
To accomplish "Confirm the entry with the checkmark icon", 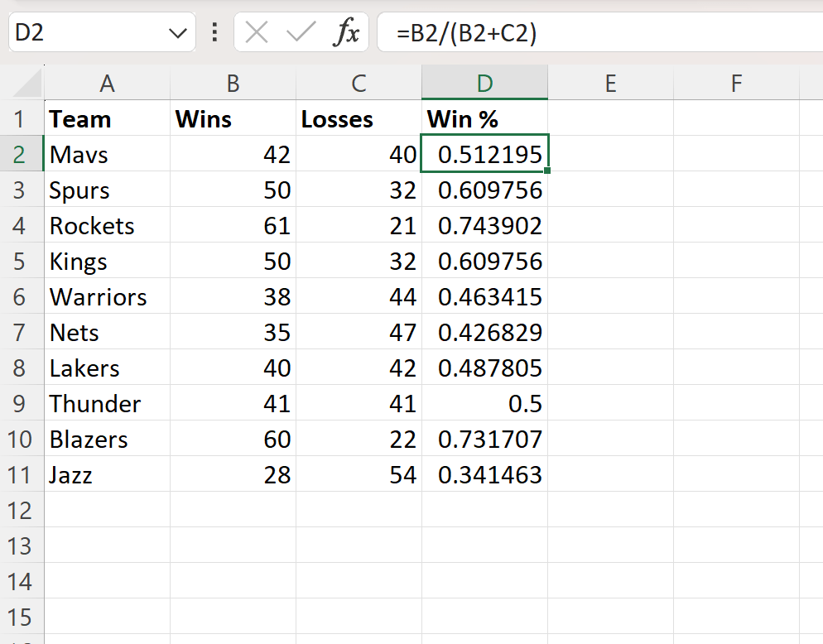I will pyautogui.click(x=301, y=32).
